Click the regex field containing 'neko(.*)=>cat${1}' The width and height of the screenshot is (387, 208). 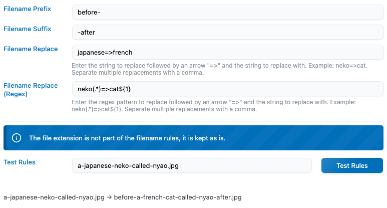[228, 89]
